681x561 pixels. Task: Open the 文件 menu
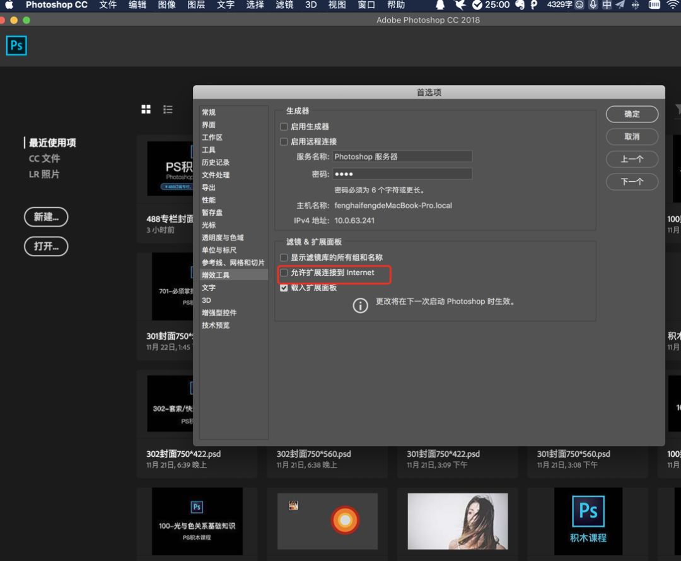[x=108, y=5]
